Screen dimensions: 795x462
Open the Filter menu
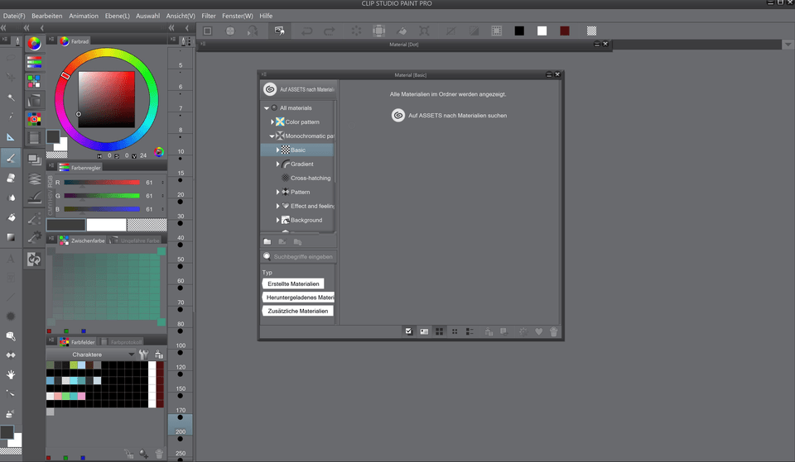[209, 16]
